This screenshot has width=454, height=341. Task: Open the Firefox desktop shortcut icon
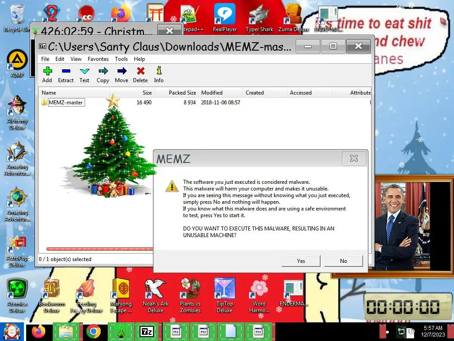tap(121, 14)
